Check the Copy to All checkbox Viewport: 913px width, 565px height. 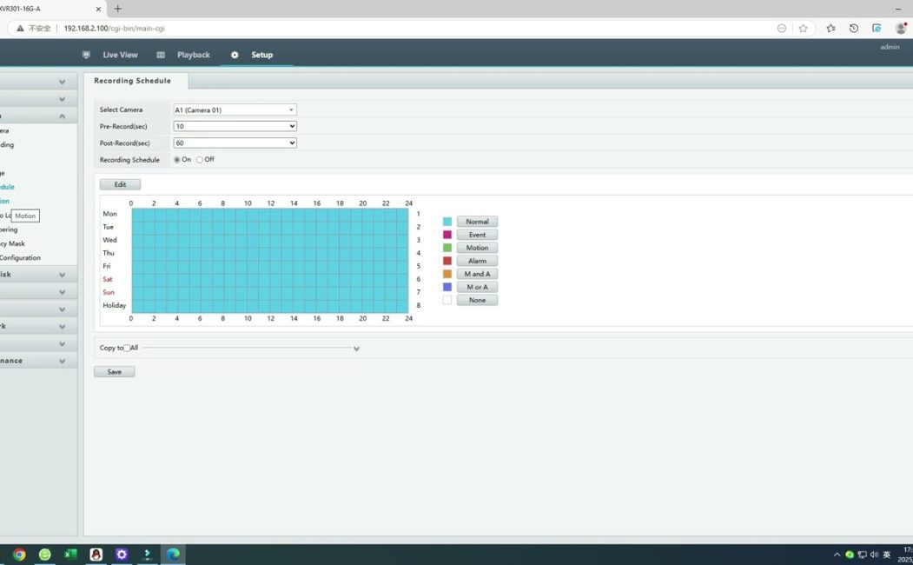click(127, 348)
